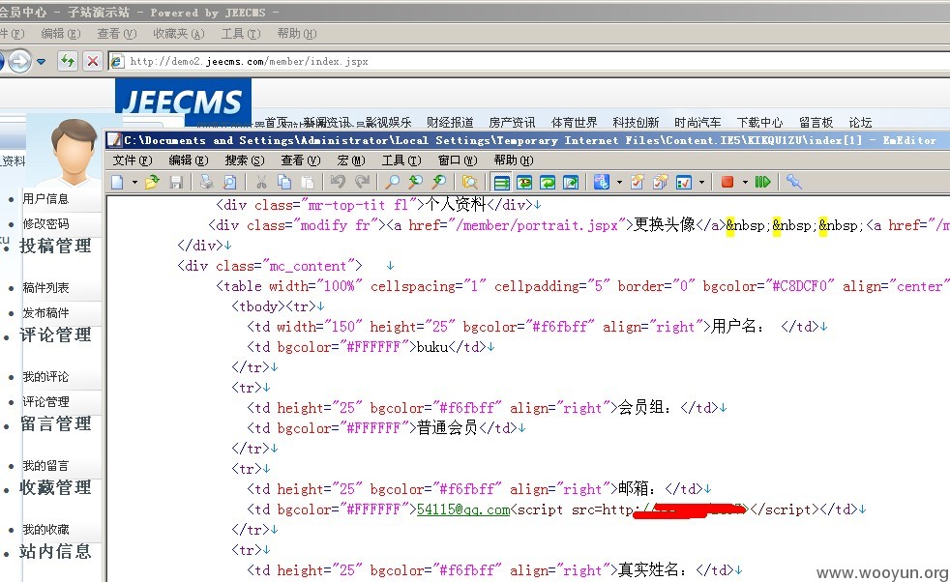Open EmEditor 查看(V) menu

point(301,160)
